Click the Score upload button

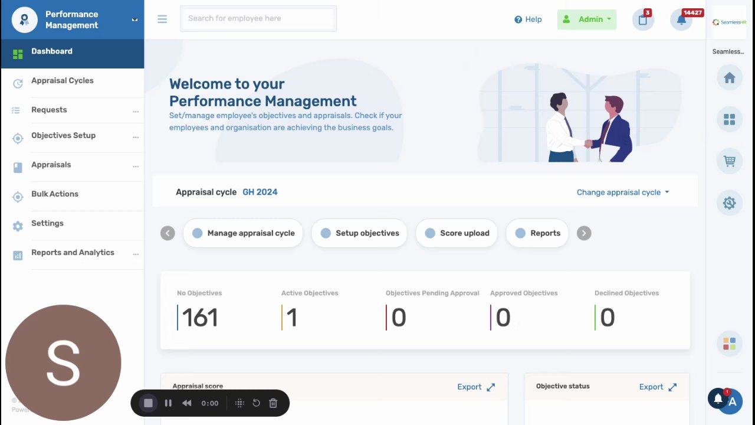457,233
